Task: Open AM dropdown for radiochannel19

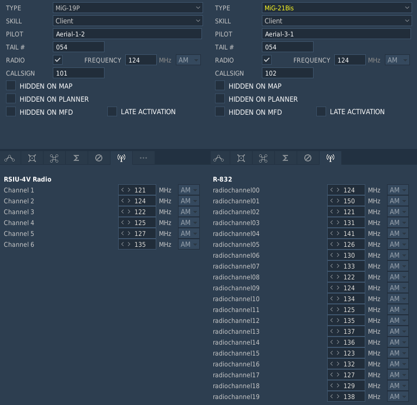Action: coord(397,396)
